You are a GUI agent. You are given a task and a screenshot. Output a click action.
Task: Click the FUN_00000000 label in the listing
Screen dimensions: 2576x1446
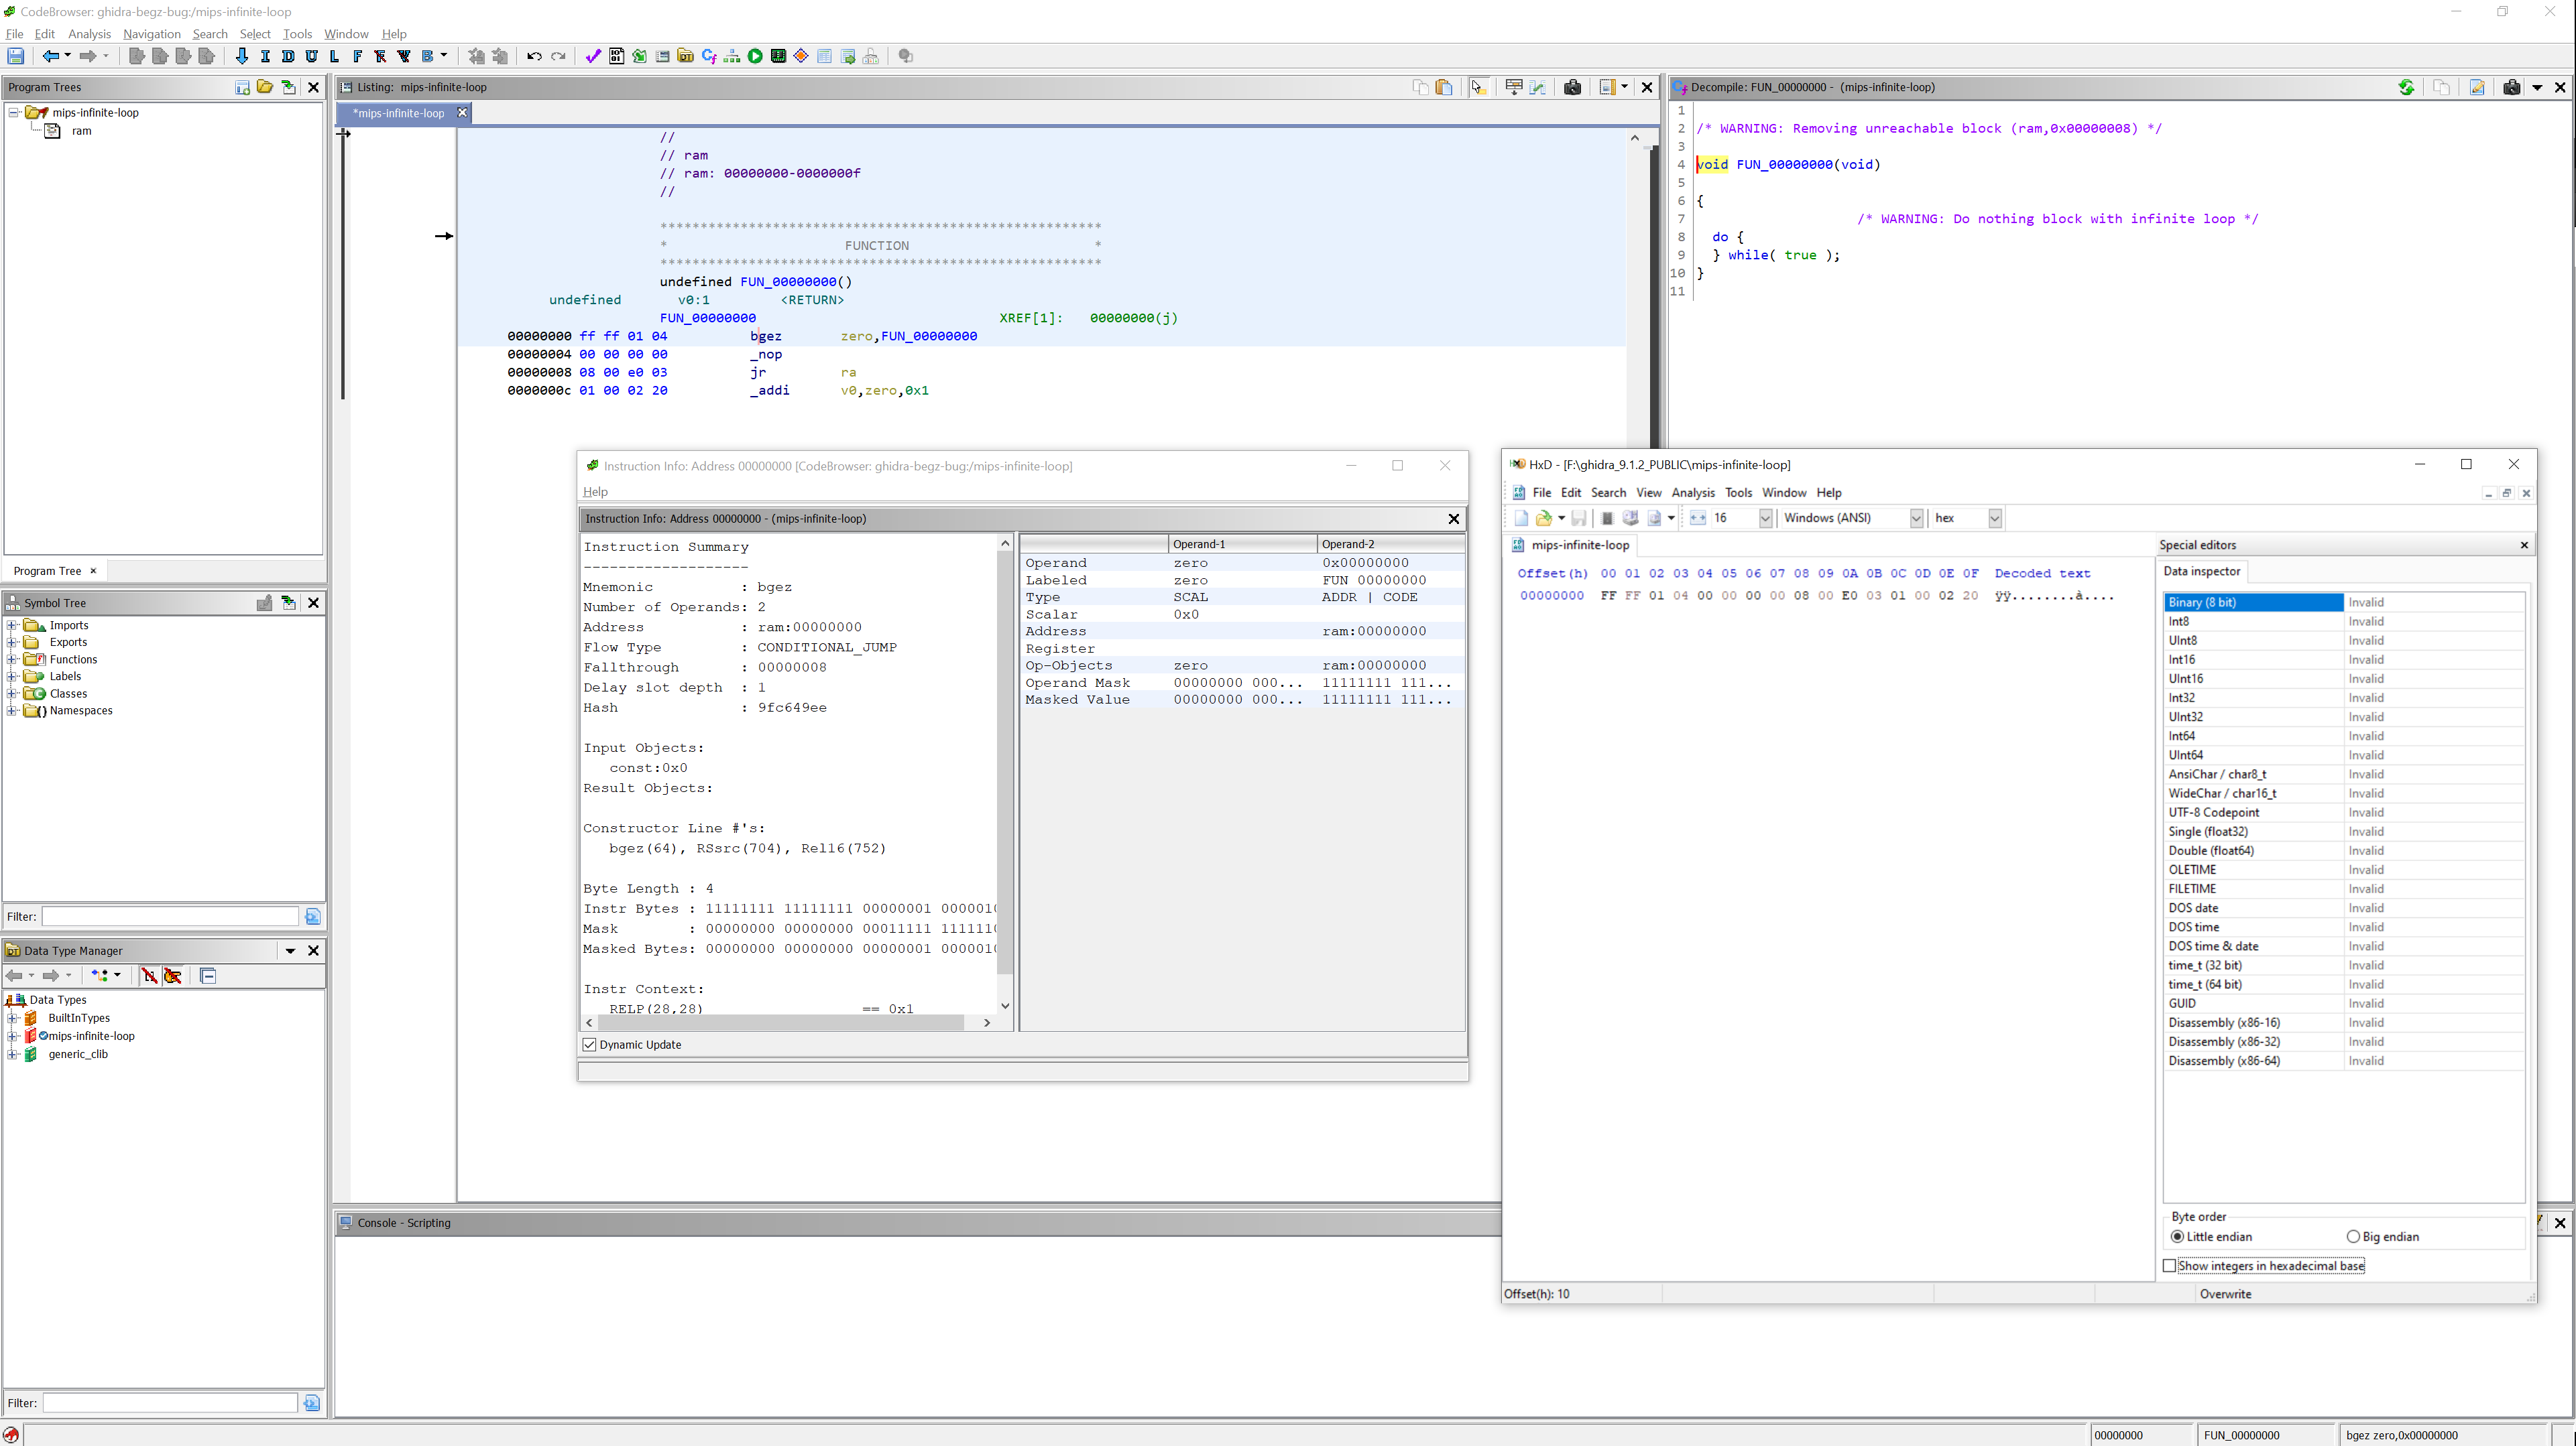pyautogui.click(x=707, y=318)
